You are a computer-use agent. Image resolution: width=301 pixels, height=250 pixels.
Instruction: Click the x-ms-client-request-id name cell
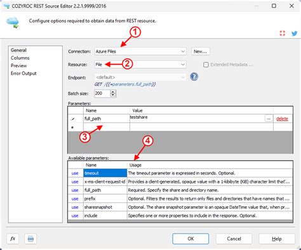pyautogui.click(x=105, y=181)
